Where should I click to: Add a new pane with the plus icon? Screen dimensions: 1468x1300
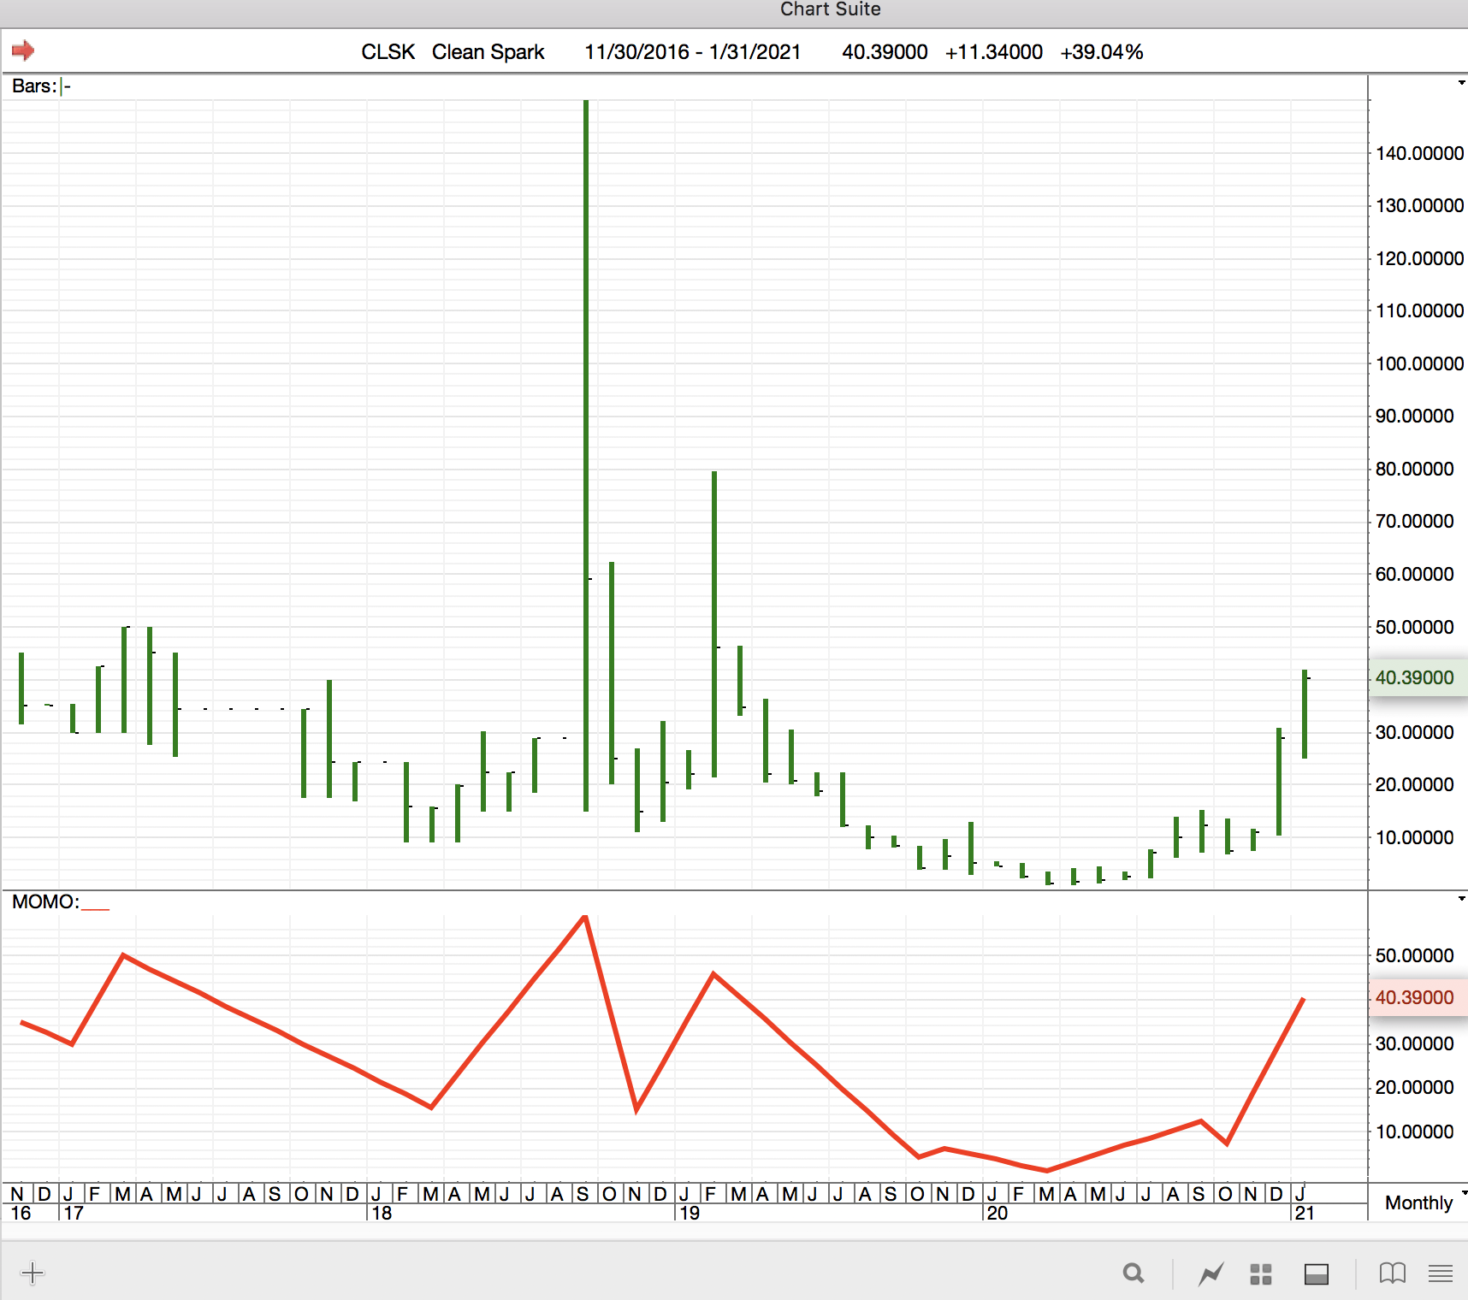33,1273
